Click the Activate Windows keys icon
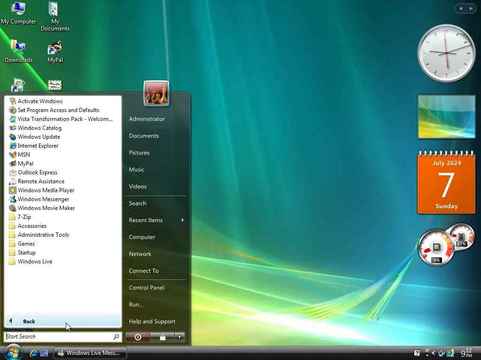The width and height of the screenshot is (481, 360). point(13,101)
